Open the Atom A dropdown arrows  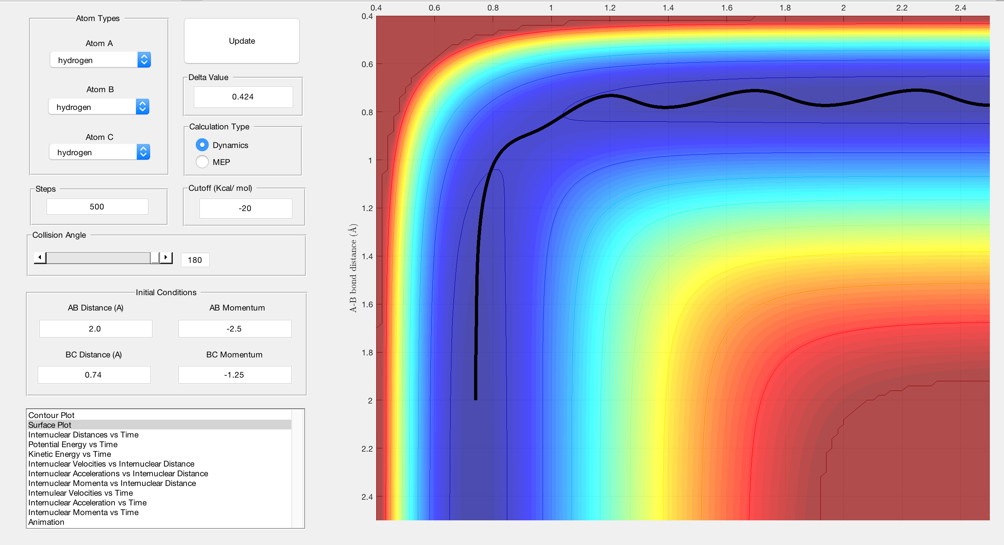[144, 60]
